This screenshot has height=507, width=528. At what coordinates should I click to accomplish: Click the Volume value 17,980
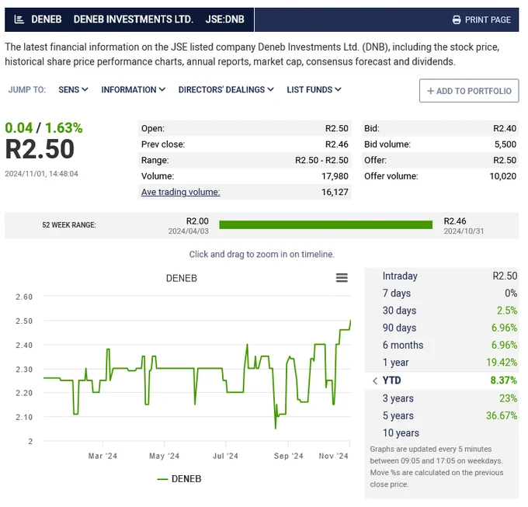tap(335, 176)
